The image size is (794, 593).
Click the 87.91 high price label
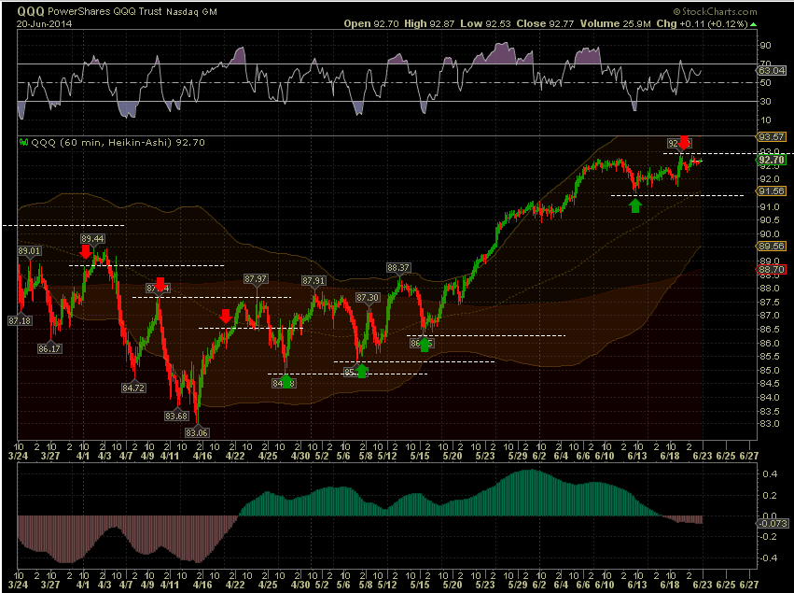pyautogui.click(x=313, y=280)
